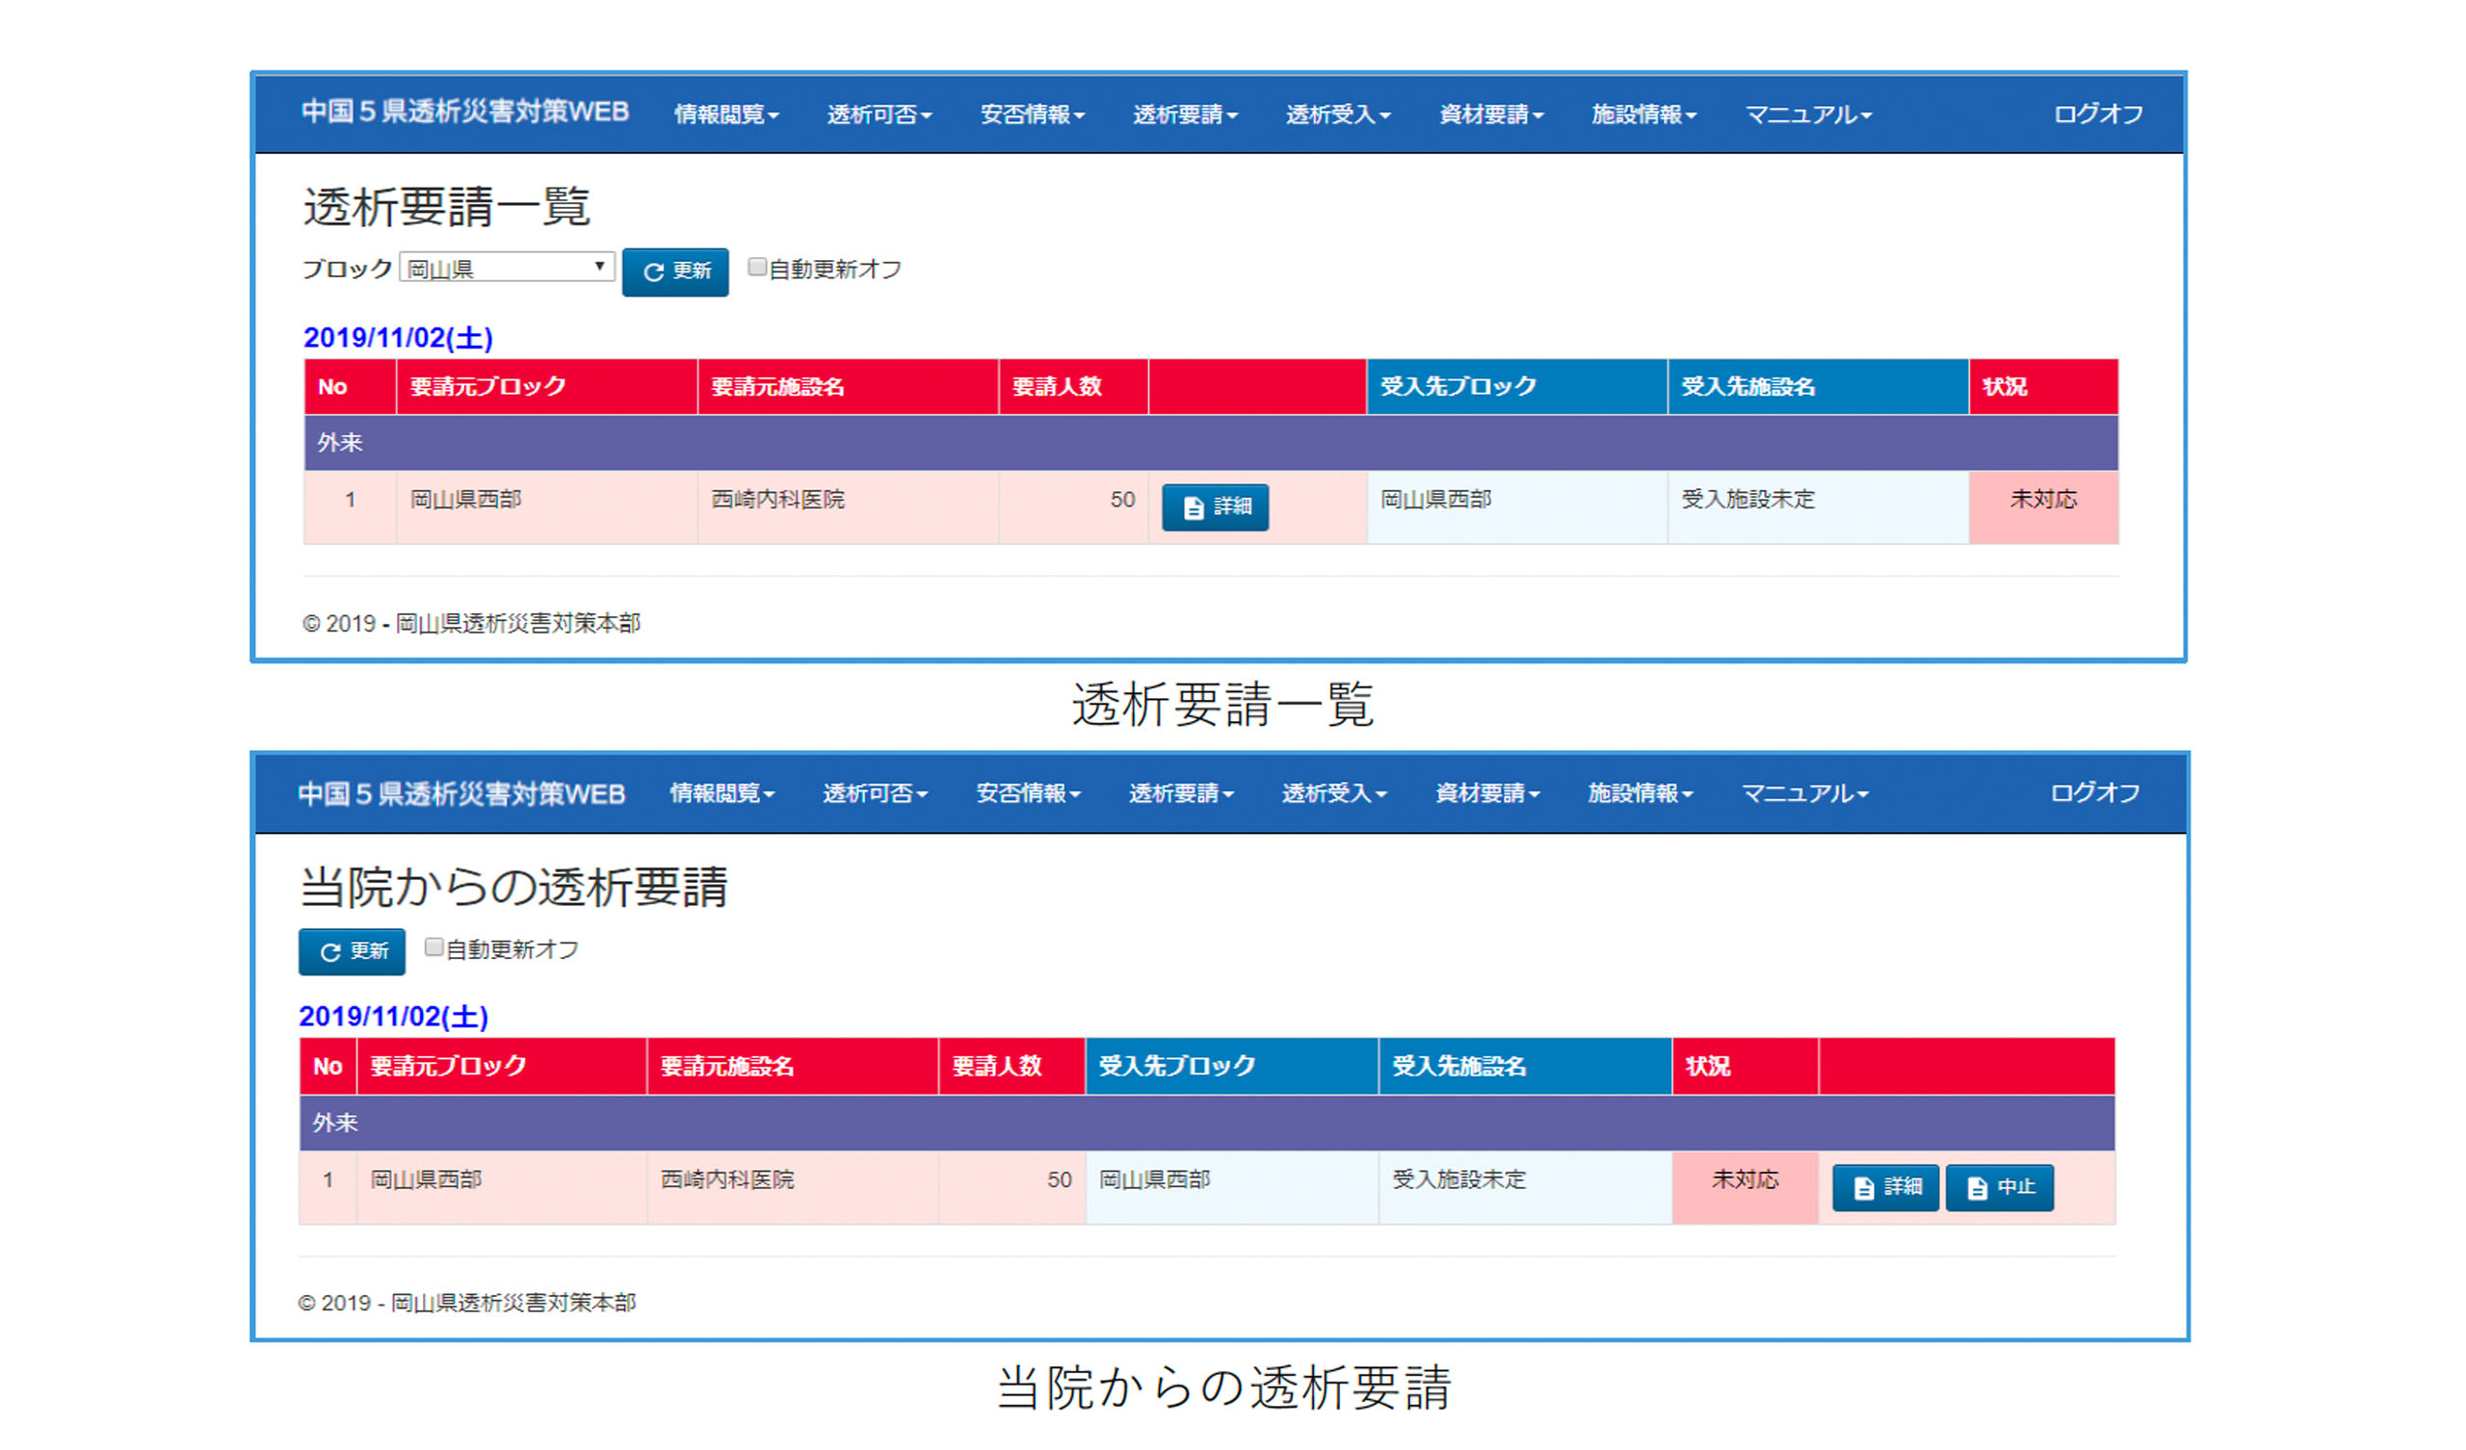Click 更新 refresh button under 当院からの透析要請 heading

pos(352,952)
